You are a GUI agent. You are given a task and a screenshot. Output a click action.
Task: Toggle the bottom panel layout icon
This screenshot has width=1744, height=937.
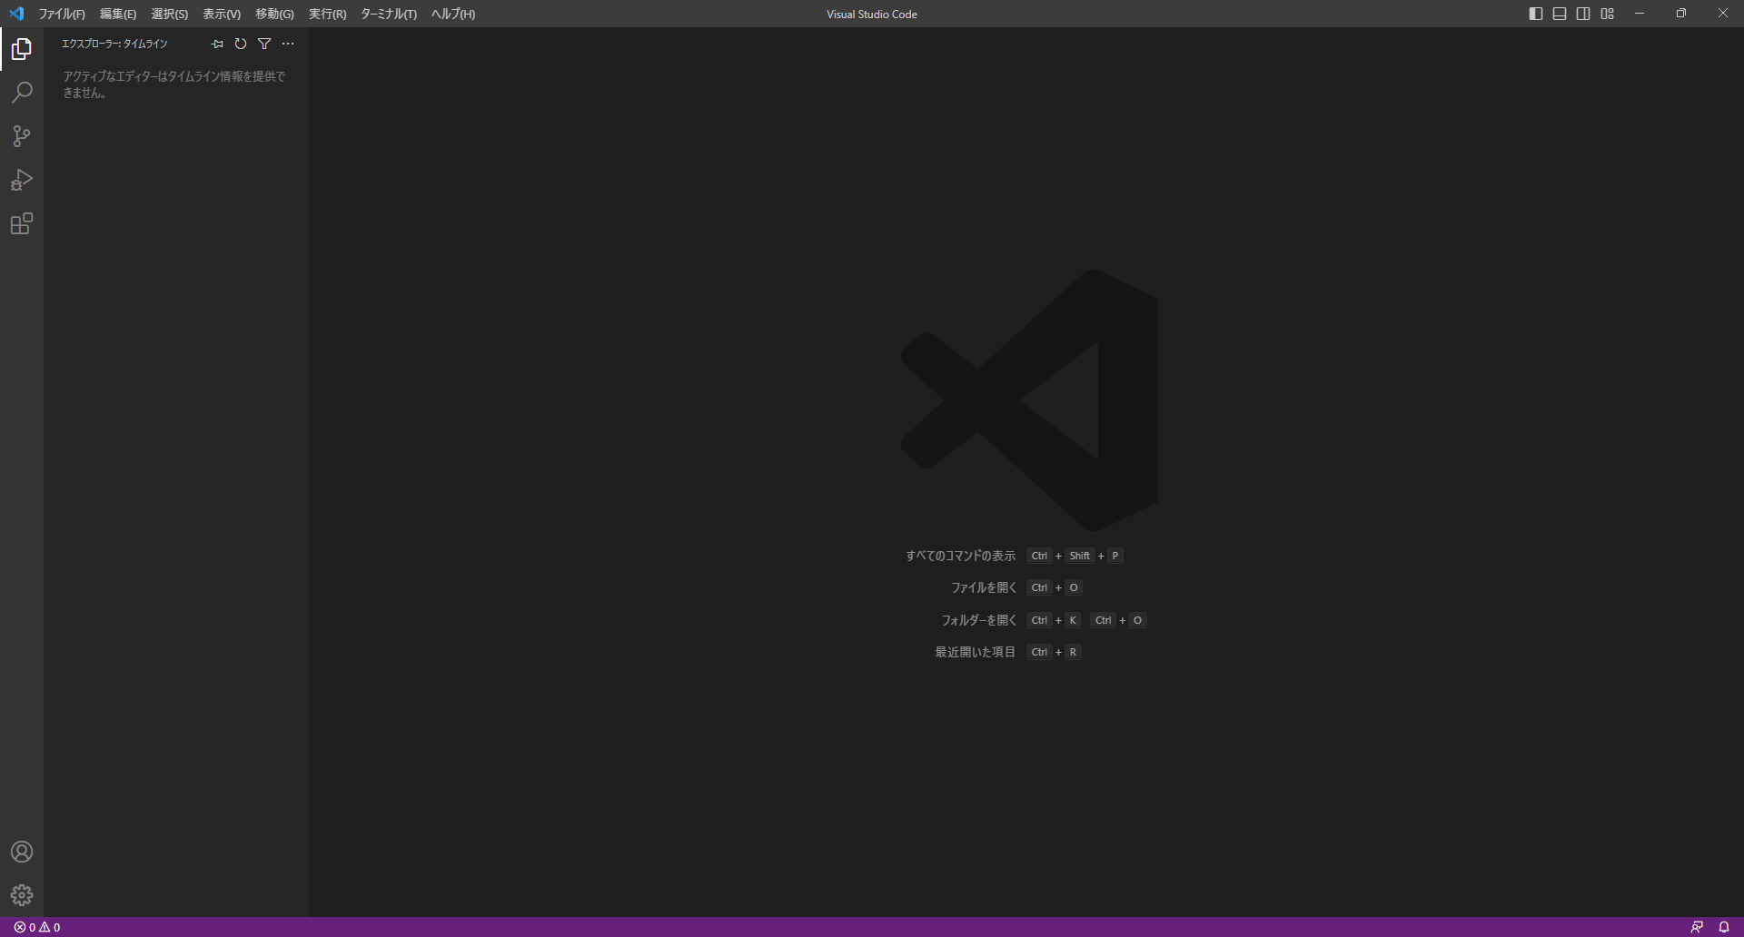click(x=1560, y=14)
